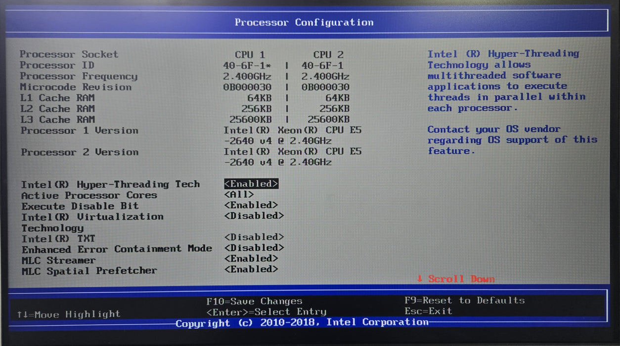Click Microcode Revision label

click(x=76, y=87)
